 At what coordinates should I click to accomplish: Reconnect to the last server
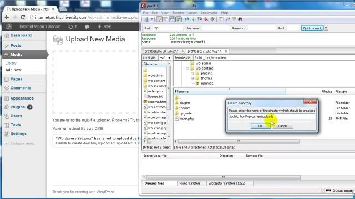tap(212, 19)
